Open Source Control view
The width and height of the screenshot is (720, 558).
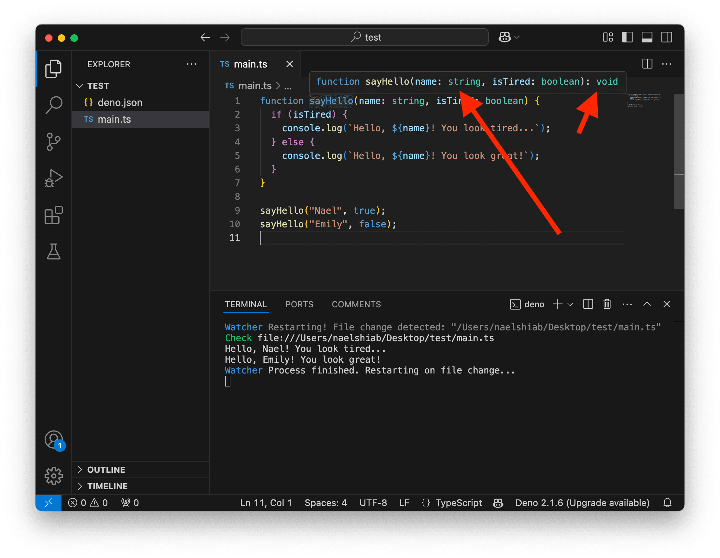point(54,142)
